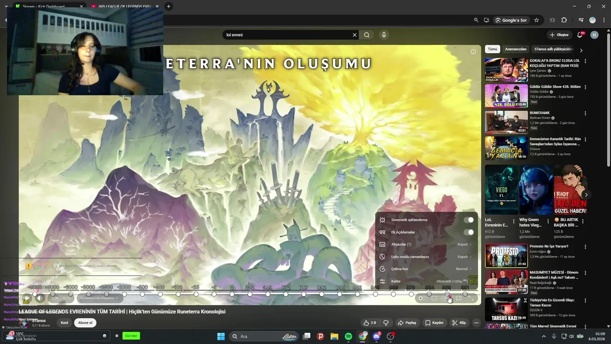This screenshot has height=344, width=611.
Task: Click the time display 1:20 / 39:25
Action: pyautogui.click(x=61, y=298)
